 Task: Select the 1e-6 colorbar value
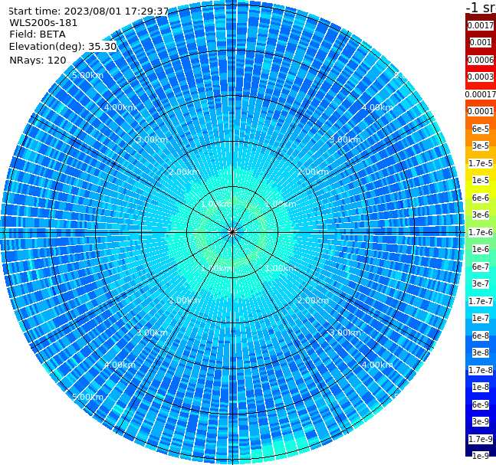point(481,249)
